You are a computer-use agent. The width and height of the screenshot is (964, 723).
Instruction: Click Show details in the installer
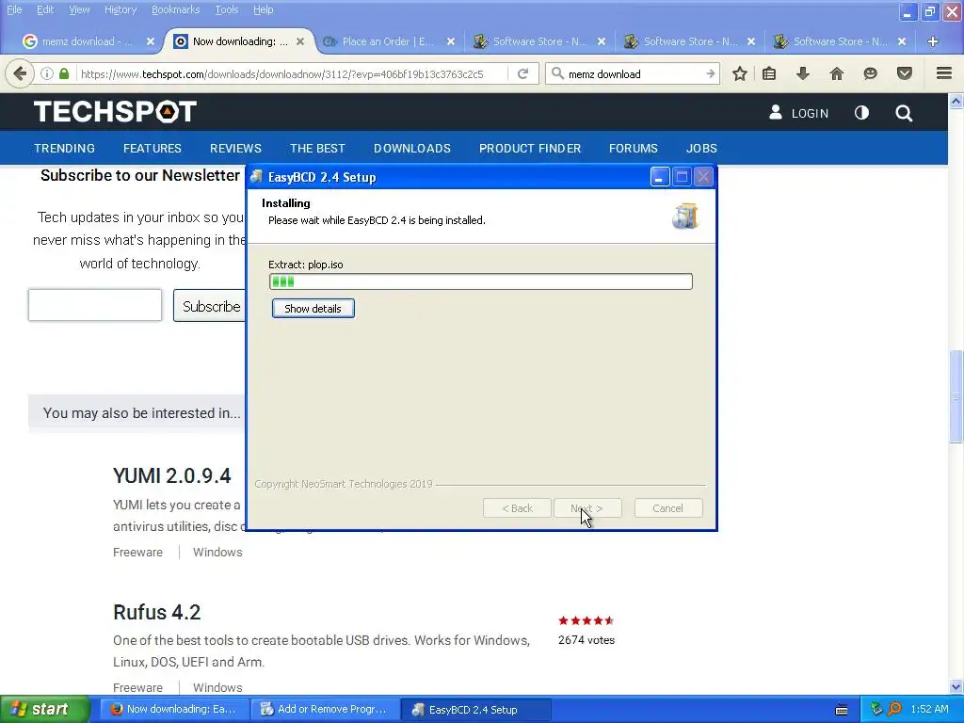pos(313,308)
